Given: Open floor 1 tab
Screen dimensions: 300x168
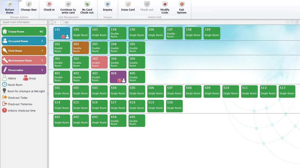Looking at the screenshot, I should click(x=54, y=22).
